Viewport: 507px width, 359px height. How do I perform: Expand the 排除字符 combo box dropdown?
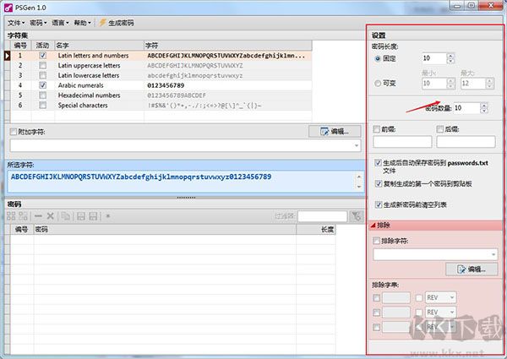[493, 254]
